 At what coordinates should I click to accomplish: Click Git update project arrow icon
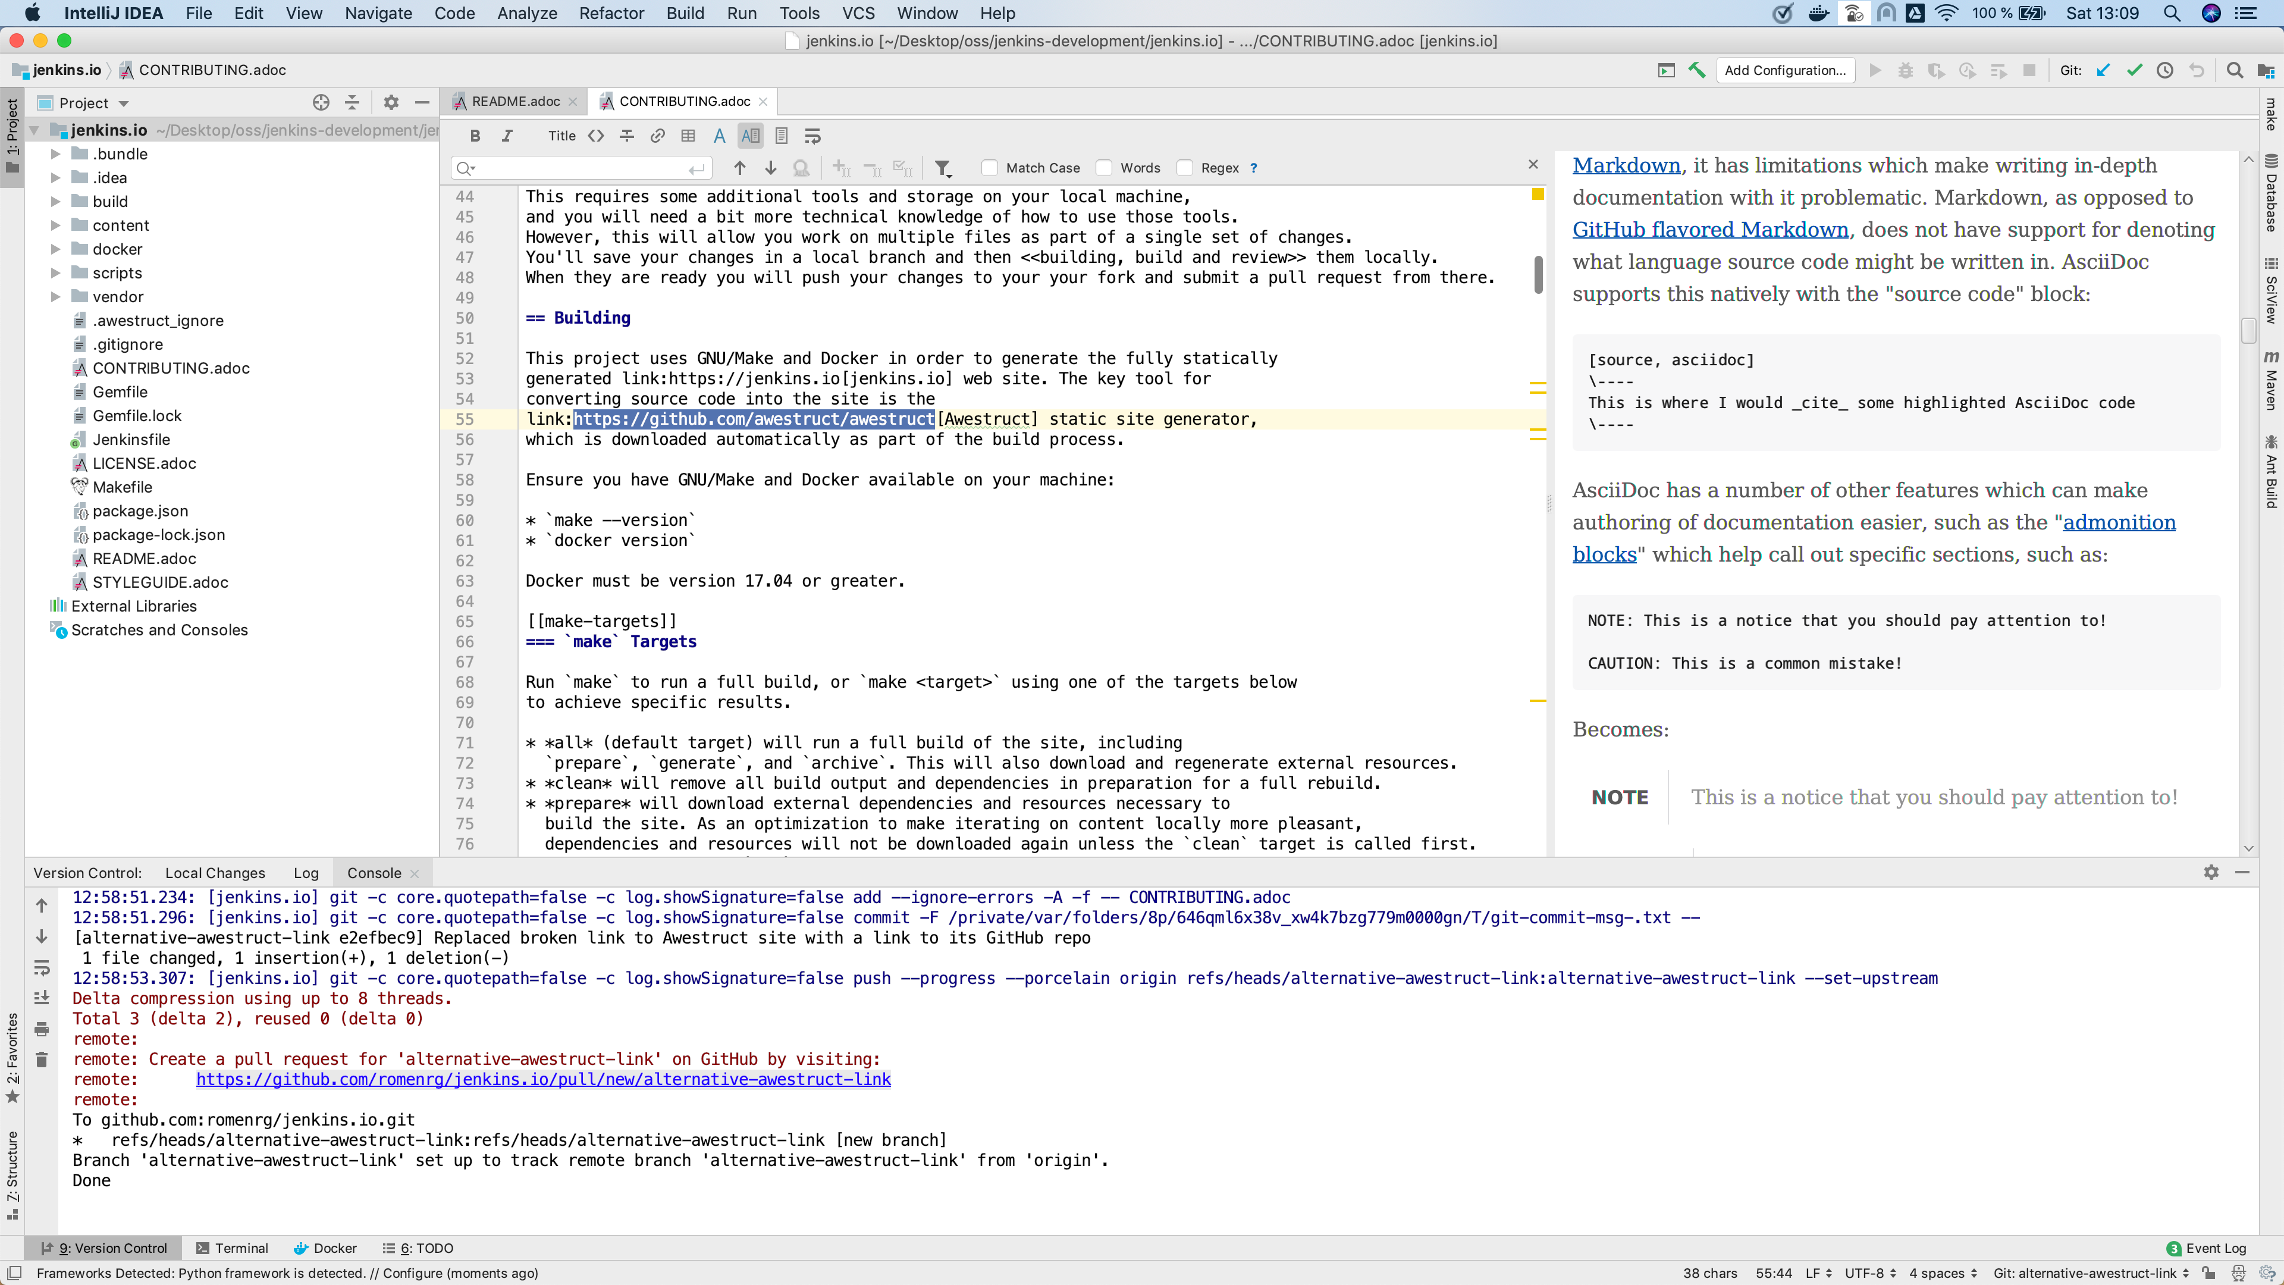click(x=2103, y=70)
